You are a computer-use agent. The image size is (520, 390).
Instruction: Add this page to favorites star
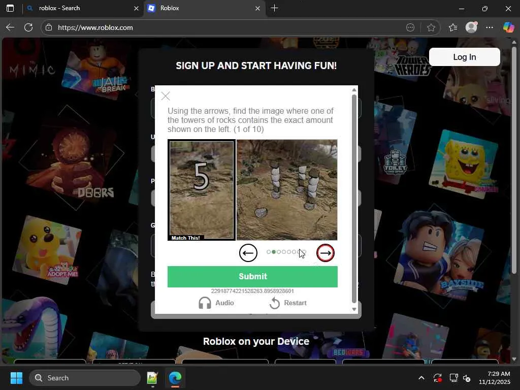point(431,27)
